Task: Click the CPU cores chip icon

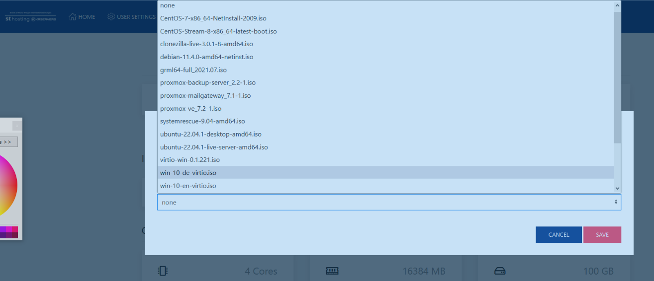Action: [x=163, y=271]
